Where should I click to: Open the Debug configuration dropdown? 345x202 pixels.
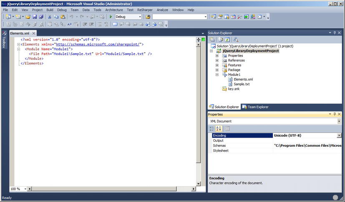140,17
